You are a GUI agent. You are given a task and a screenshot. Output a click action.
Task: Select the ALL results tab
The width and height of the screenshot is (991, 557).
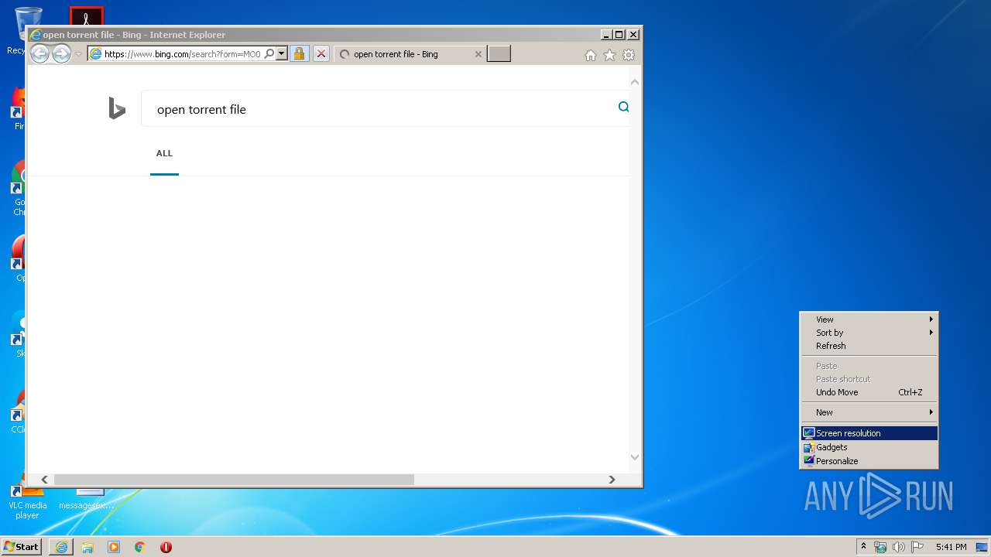(x=164, y=153)
